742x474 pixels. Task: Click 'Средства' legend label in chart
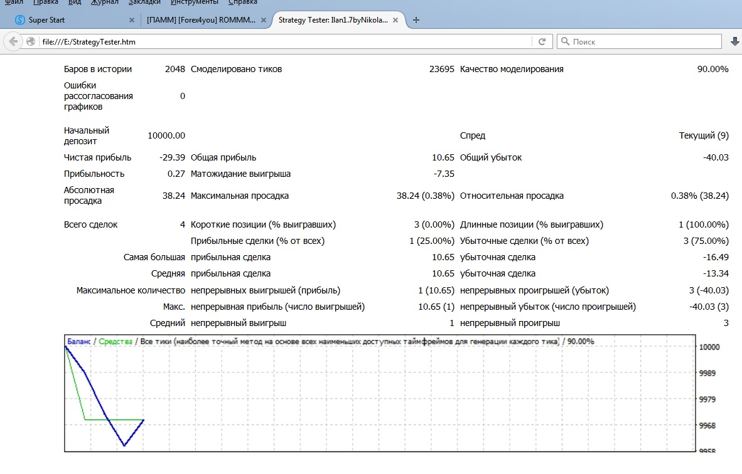point(116,341)
